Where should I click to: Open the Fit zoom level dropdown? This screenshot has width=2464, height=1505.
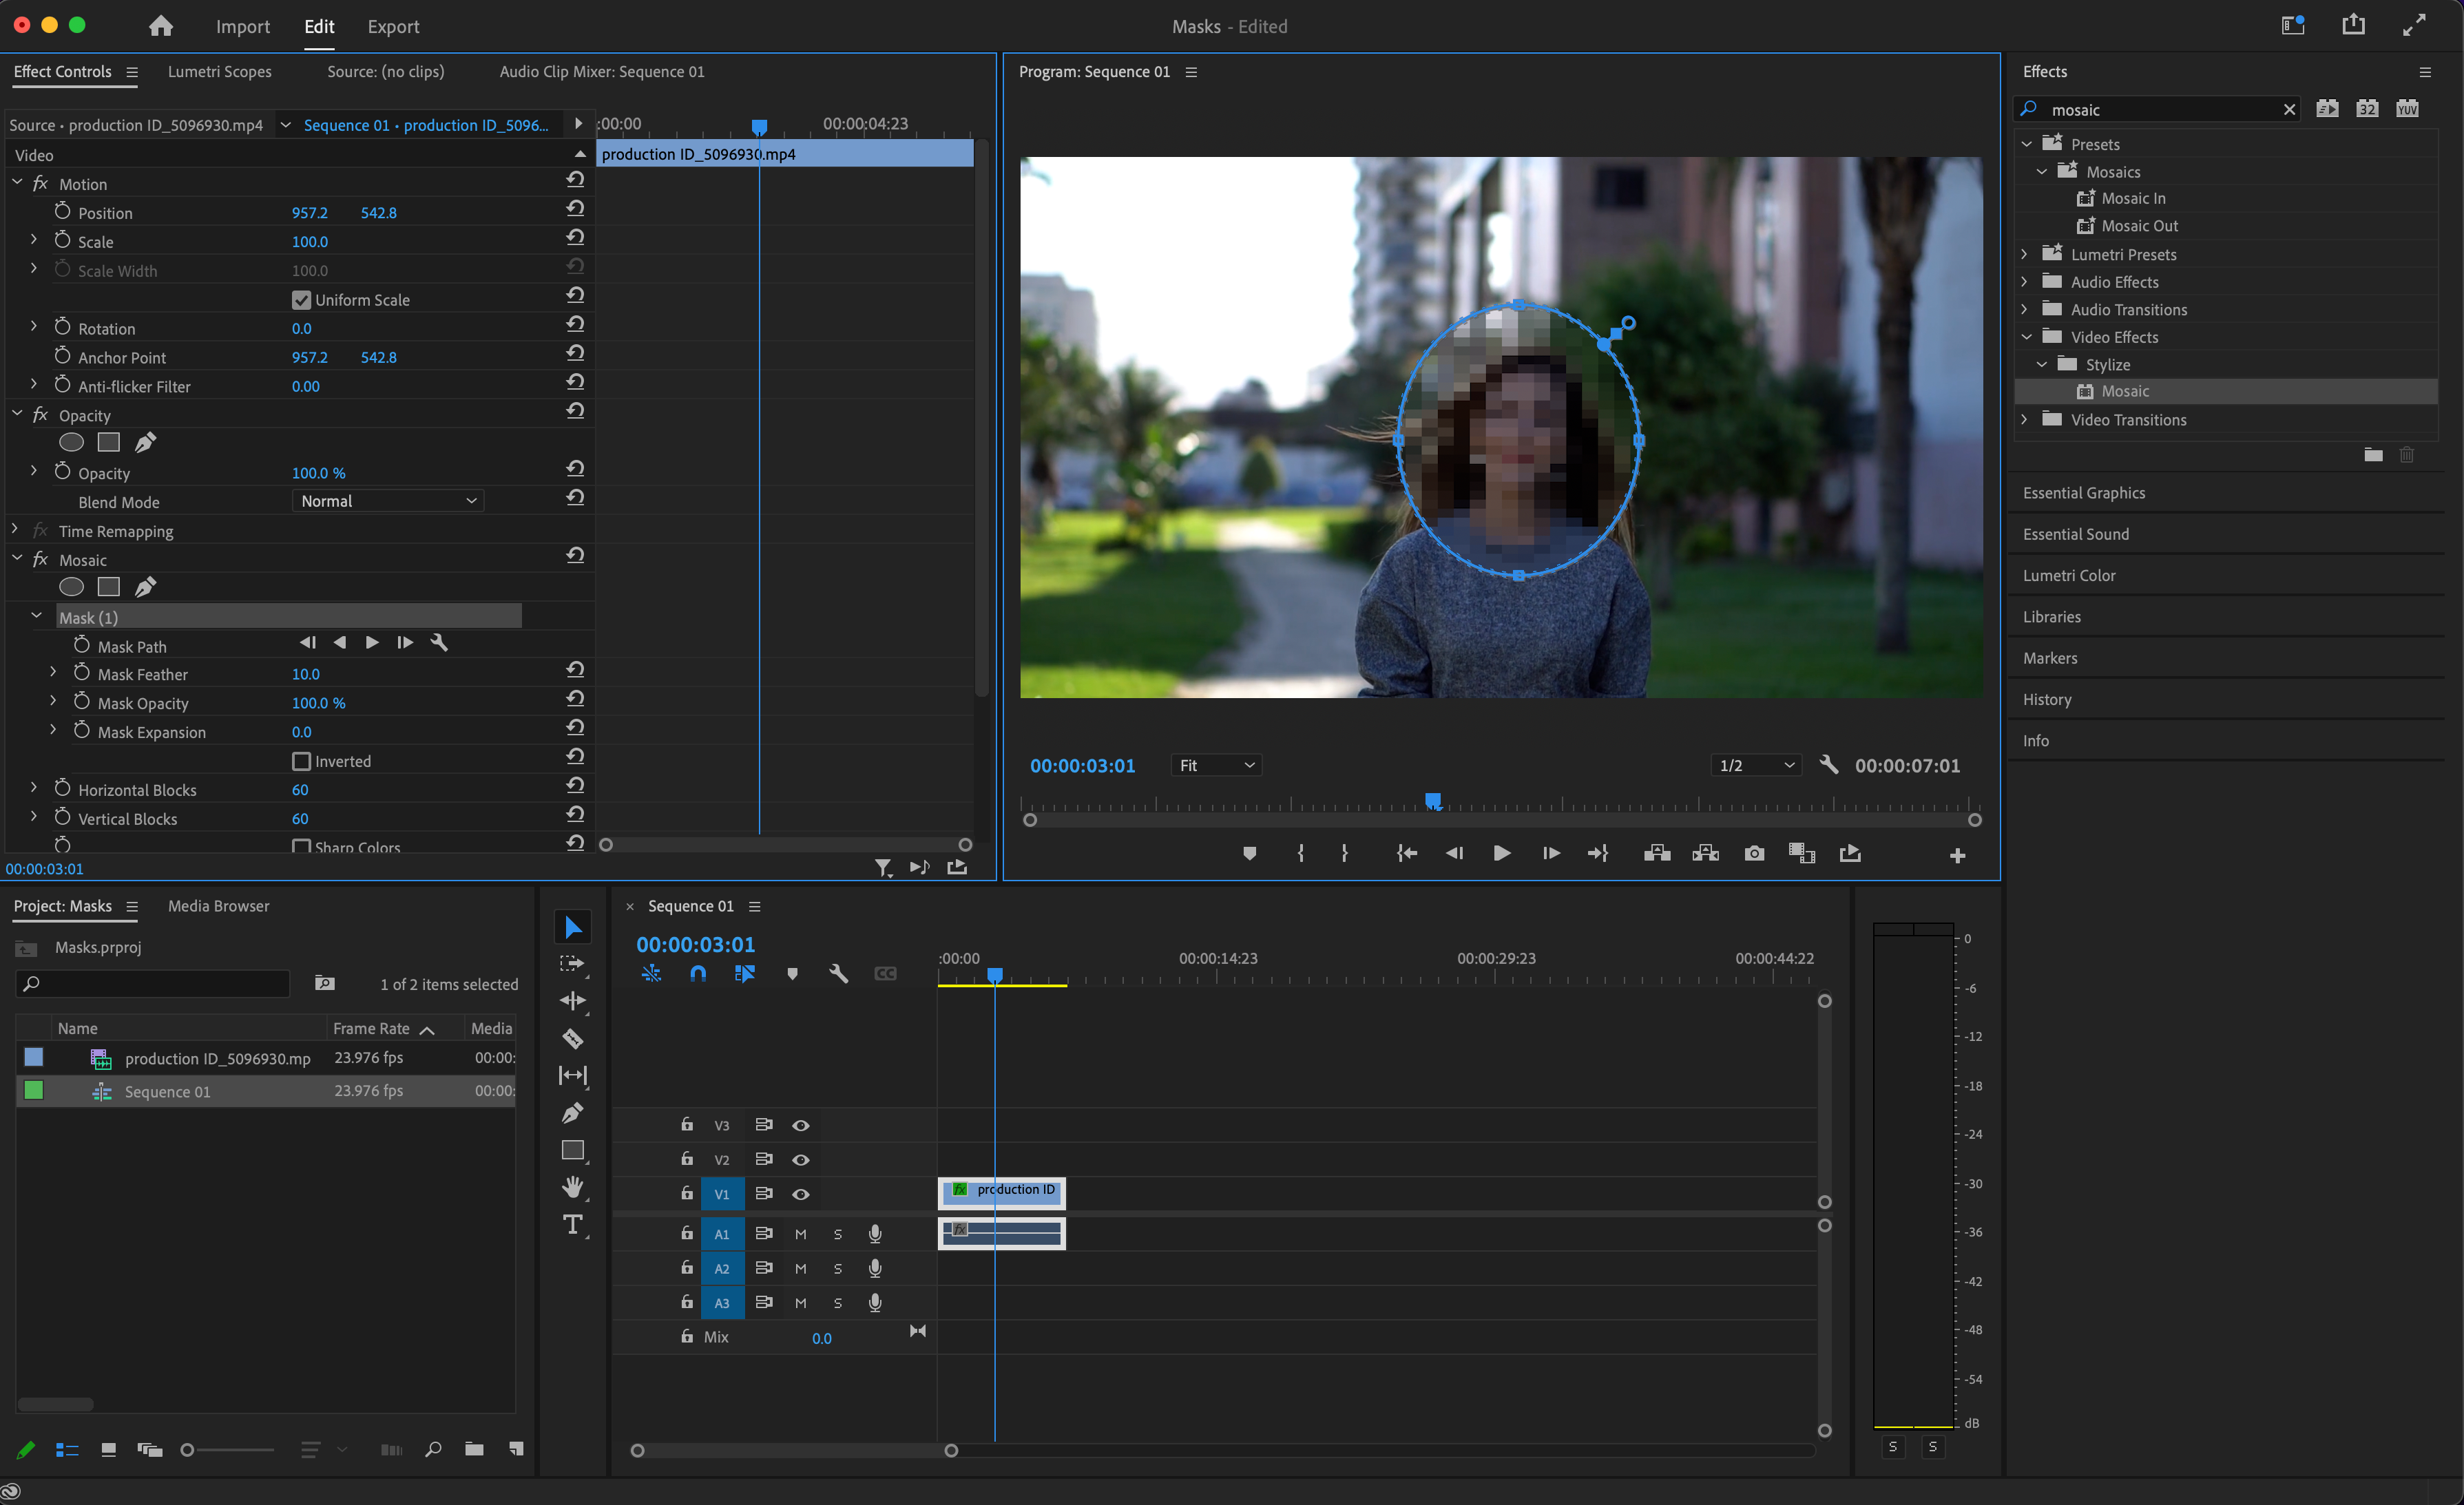[x=1216, y=765]
